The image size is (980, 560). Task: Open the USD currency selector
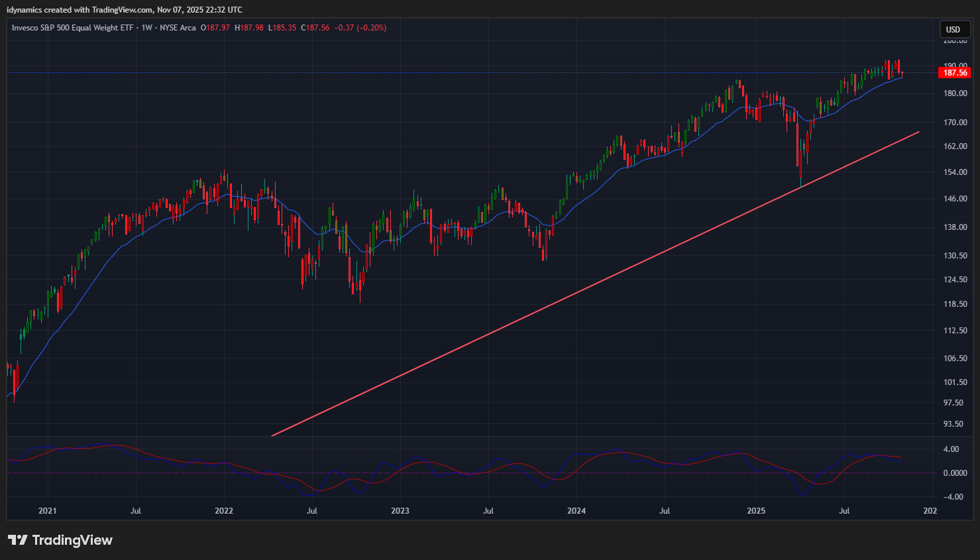(953, 29)
